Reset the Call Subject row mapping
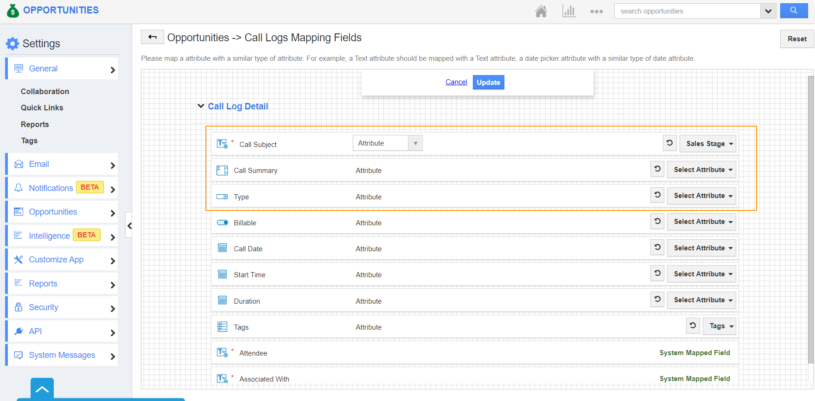Image resolution: width=815 pixels, height=401 pixels. tap(669, 143)
